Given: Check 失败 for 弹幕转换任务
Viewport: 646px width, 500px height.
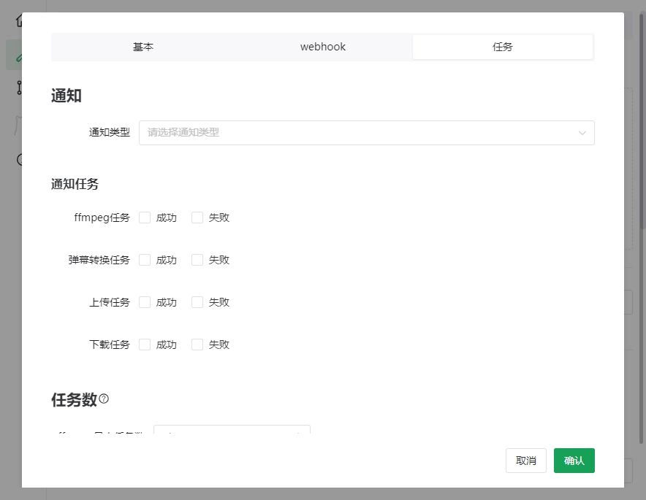Looking at the screenshot, I should pyautogui.click(x=197, y=260).
